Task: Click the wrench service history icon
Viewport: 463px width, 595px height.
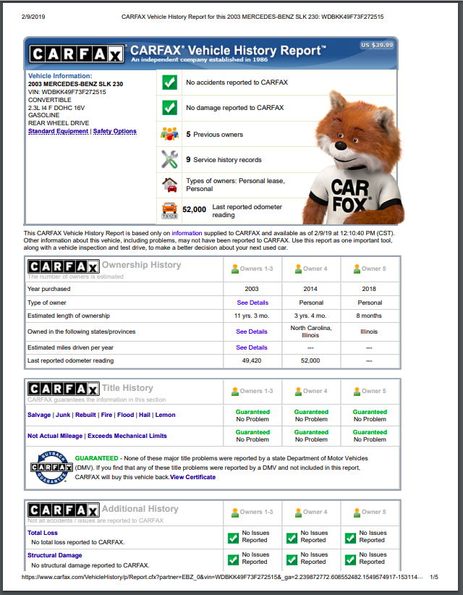Action: 169,159
